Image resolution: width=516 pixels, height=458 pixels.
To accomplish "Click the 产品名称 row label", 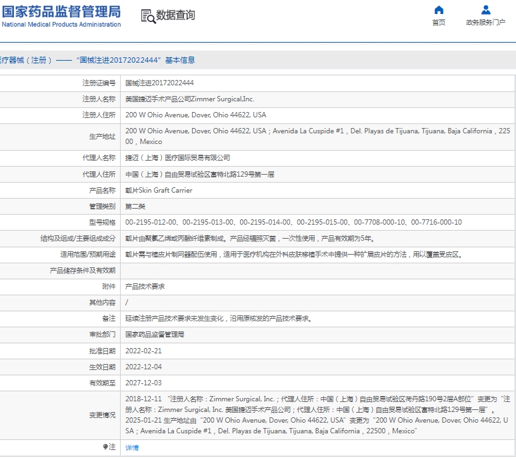I will pyautogui.click(x=103, y=191).
